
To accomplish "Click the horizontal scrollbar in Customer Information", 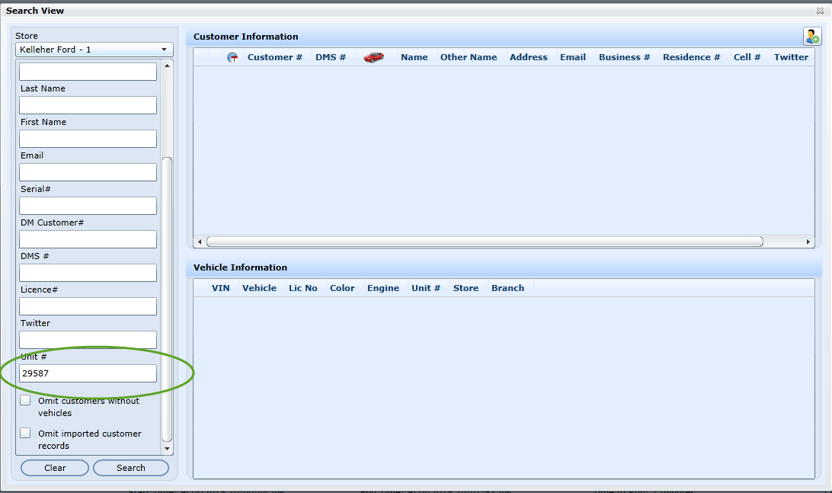I will click(x=485, y=242).
